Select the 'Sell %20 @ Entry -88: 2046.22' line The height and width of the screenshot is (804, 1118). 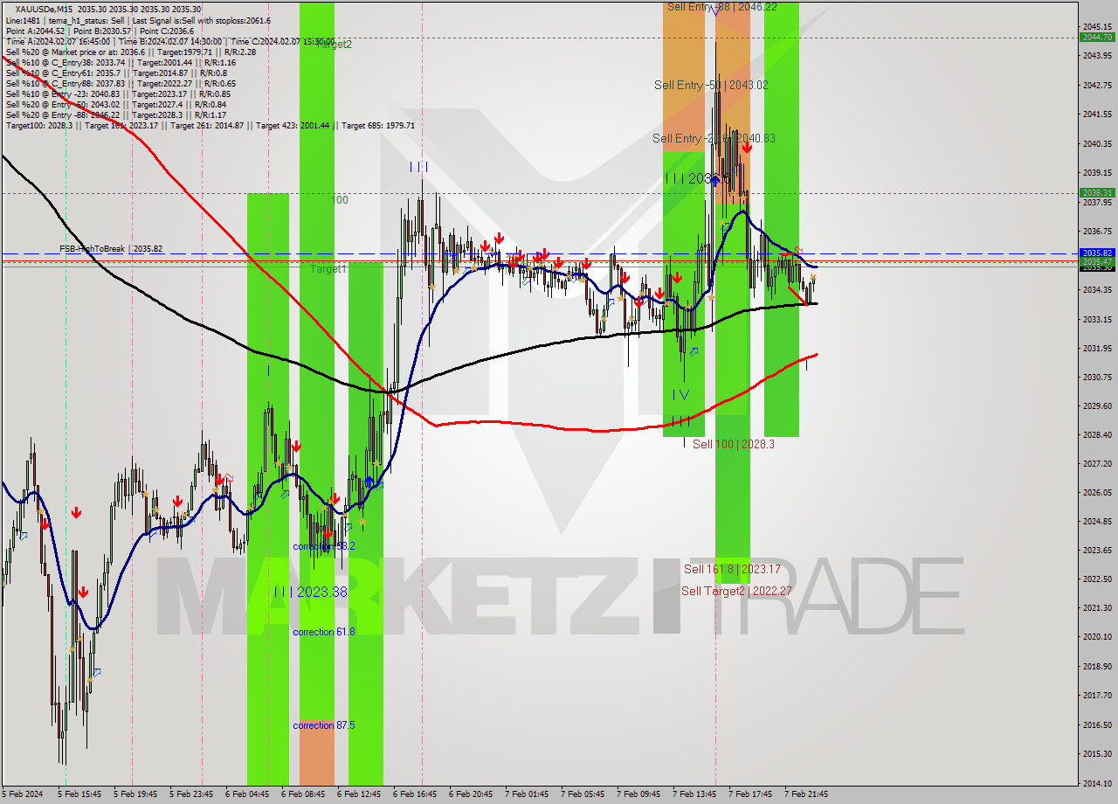[x=116, y=114]
